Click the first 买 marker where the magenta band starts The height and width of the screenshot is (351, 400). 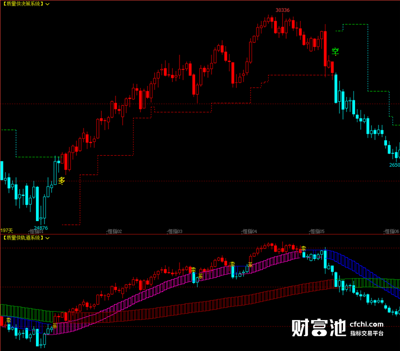(x=54, y=326)
